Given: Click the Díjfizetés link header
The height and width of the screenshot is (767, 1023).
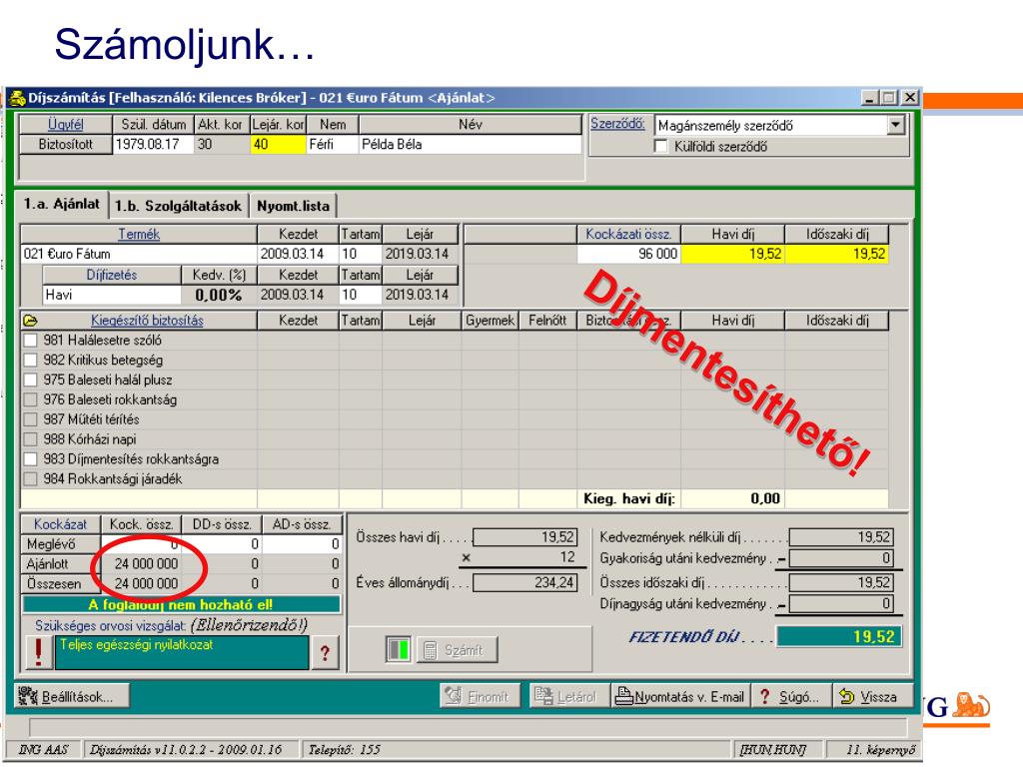Looking at the screenshot, I should click(x=112, y=276).
